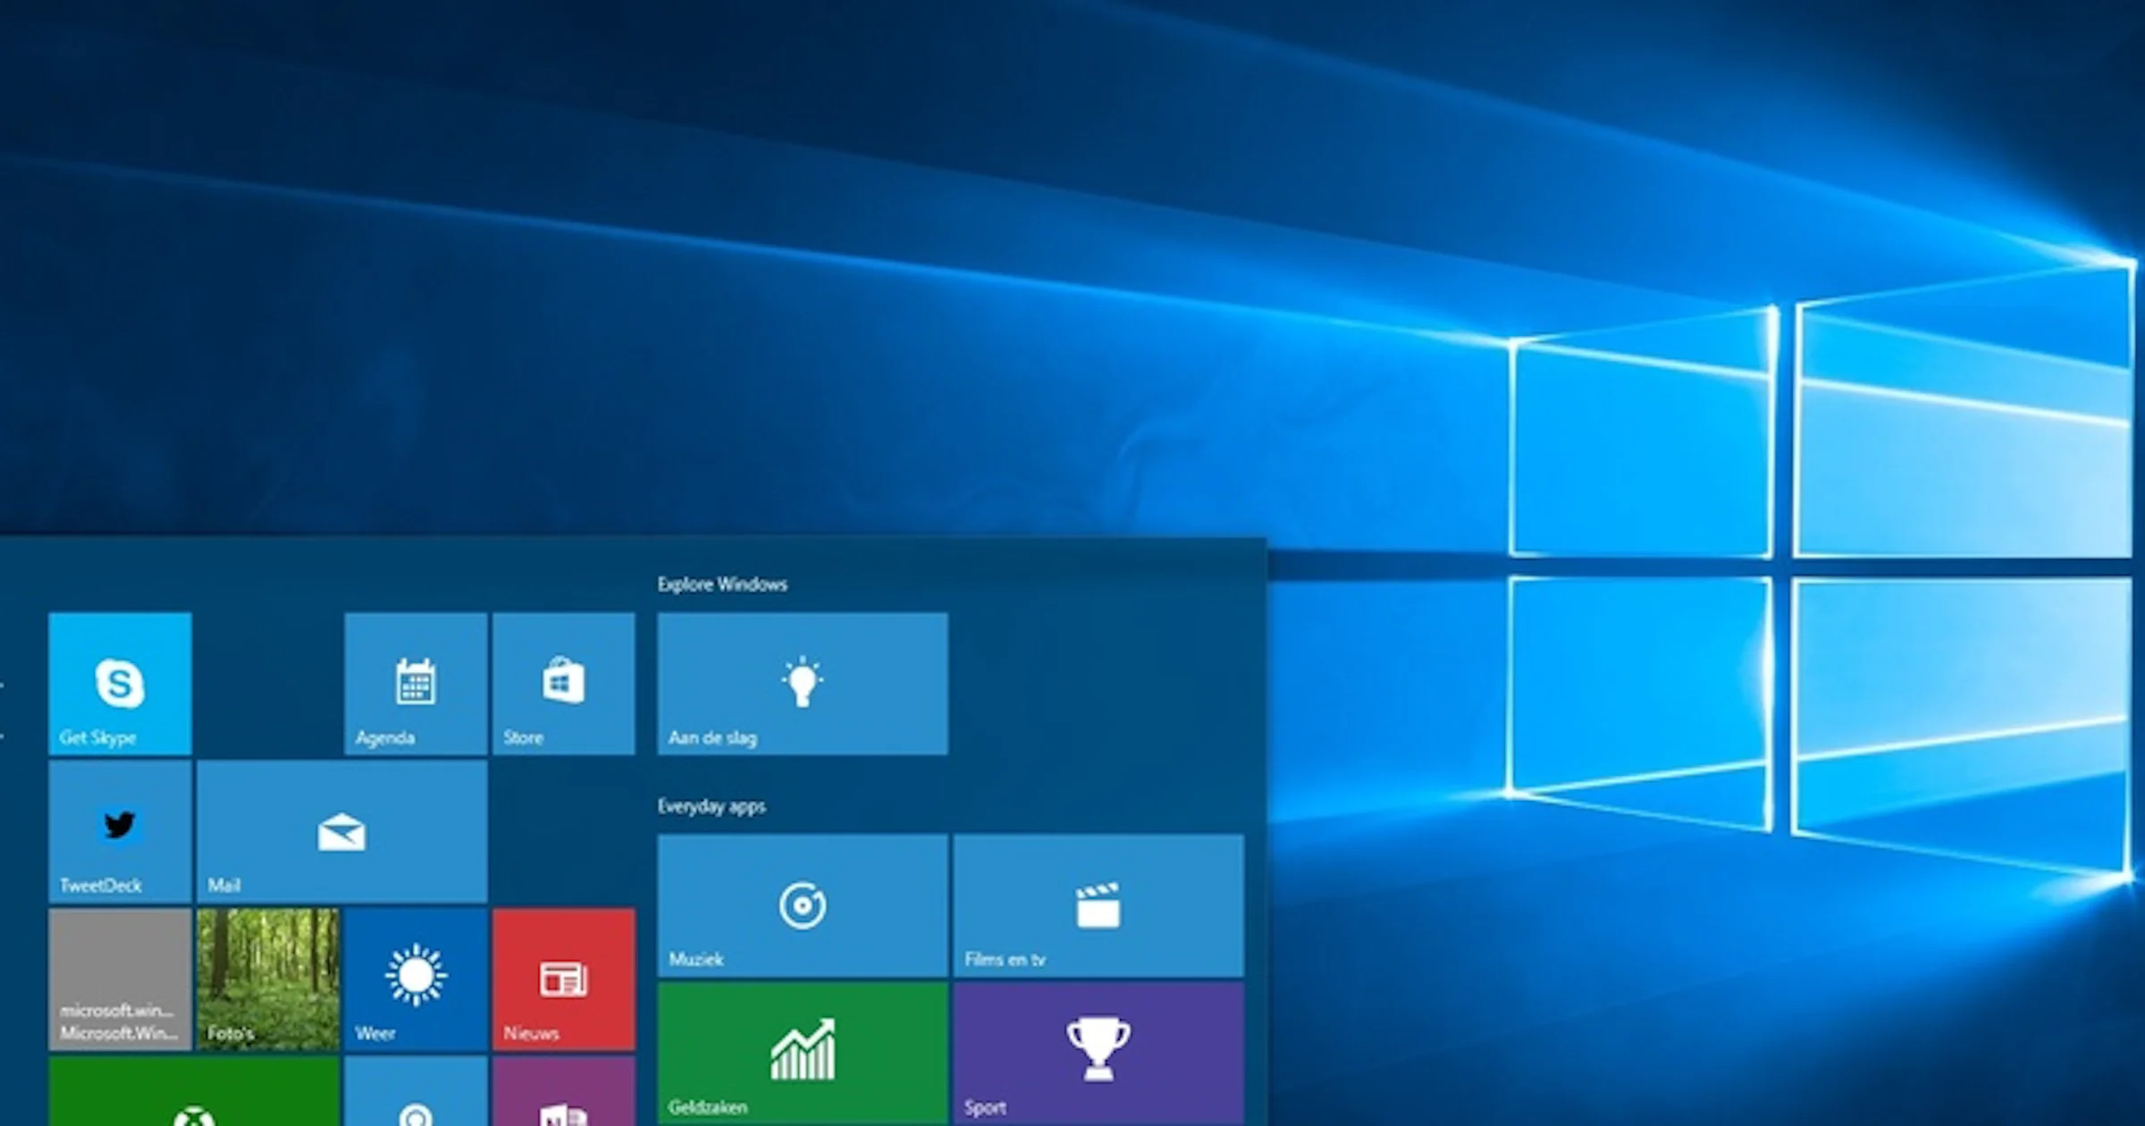
Task: Open the purple OneNote tile
Action: [x=564, y=1091]
